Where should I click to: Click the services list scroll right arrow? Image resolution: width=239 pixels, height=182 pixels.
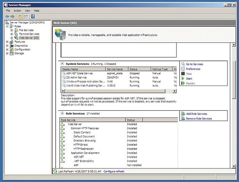175,91
